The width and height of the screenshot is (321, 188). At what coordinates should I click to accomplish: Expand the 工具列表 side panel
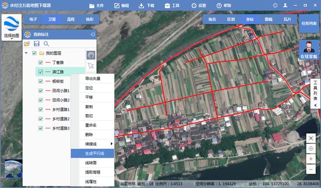click(315, 93)
